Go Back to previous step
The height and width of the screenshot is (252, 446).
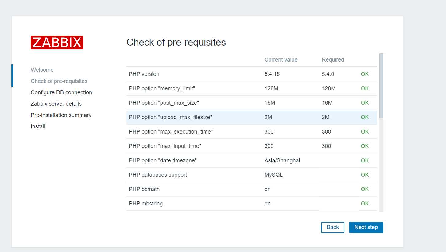tap(333, 228)
